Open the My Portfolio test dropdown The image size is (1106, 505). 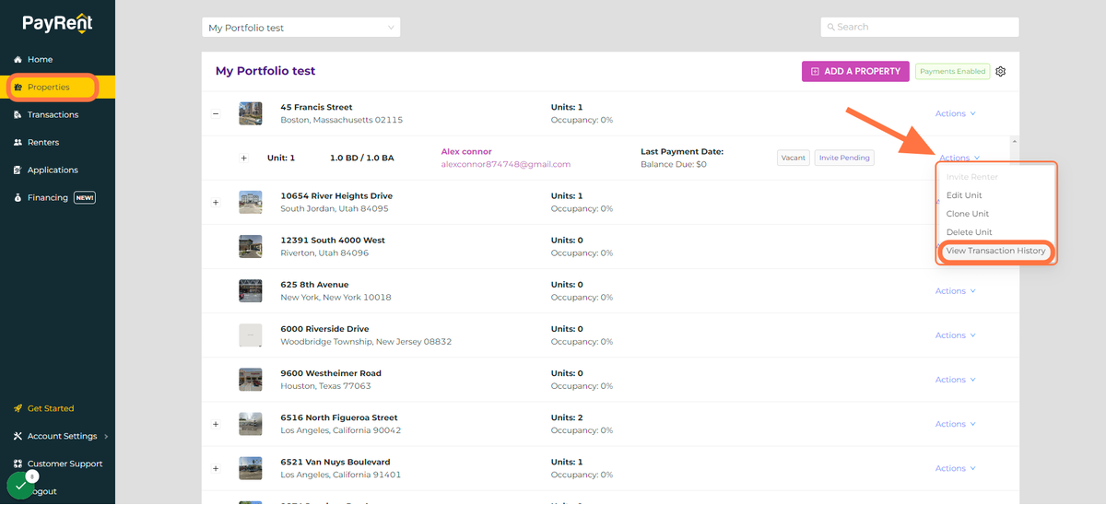click(x=301, y=28)
